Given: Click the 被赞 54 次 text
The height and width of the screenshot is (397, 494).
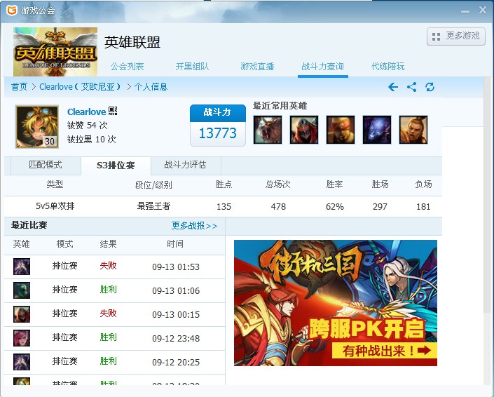Looking at the screenshot, I should [88, 126].
